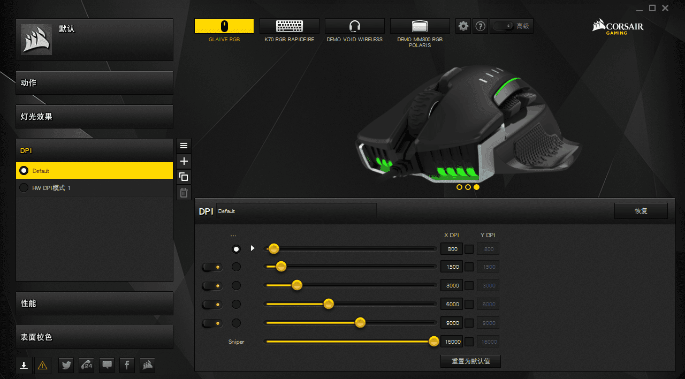The image size is (685, 379).
Task: Toggle the enable switch for 1500 DPI
Action: pyautogui.click(x=212, y=267)
